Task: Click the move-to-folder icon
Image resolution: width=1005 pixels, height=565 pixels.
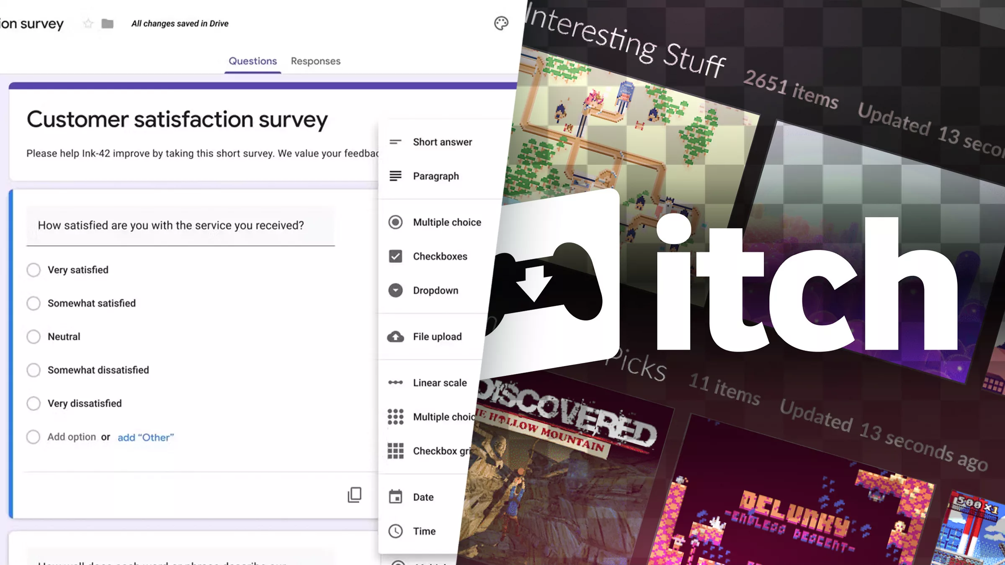Action: click(108, 23)
